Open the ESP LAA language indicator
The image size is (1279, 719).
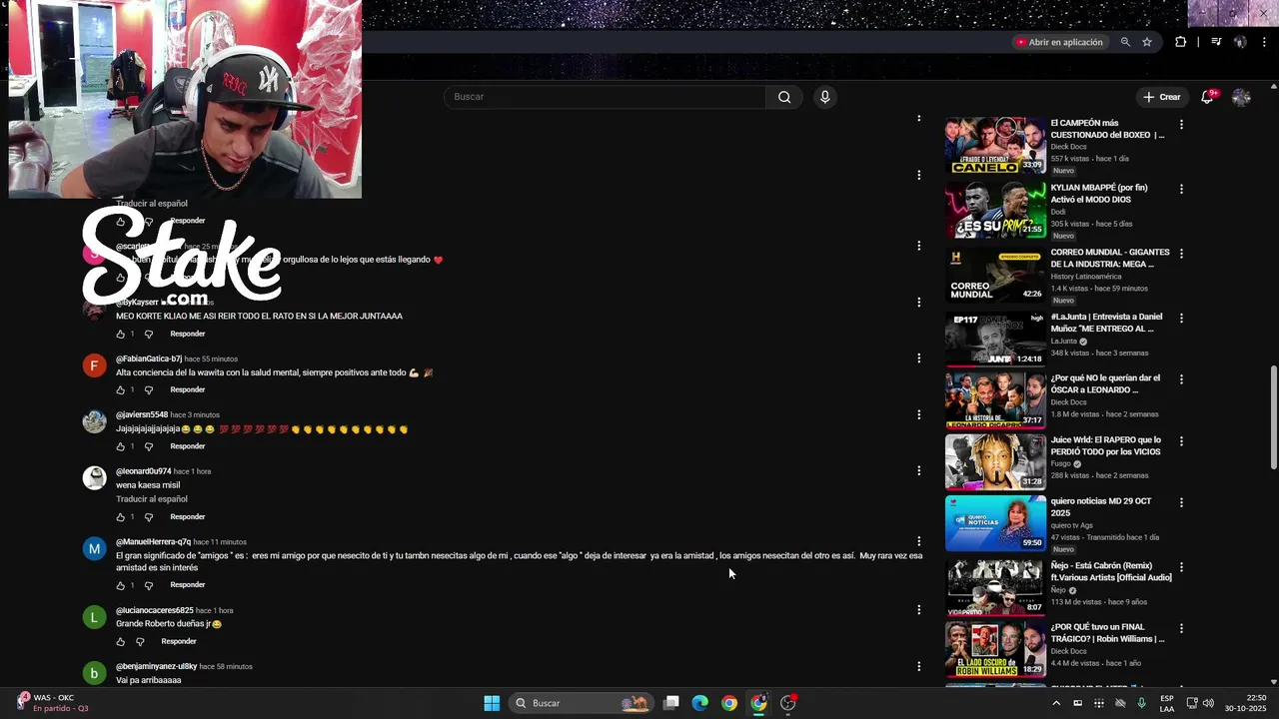(1167, 703)
